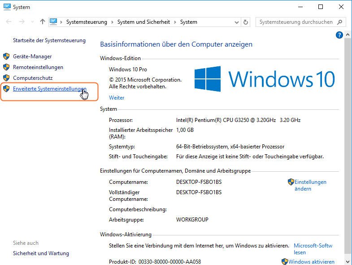Refresh the System page

tap(246, 22)
